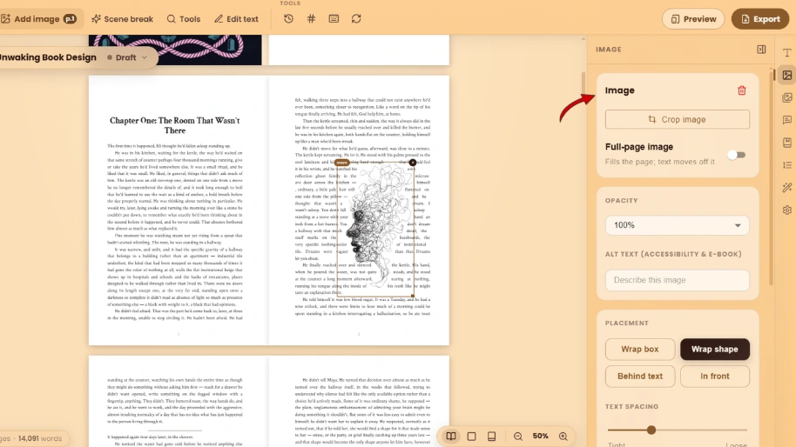Click Edit text toolbar button
This screenshot has width=796, height=447.
pyautogui.click(x=236, y=19)
